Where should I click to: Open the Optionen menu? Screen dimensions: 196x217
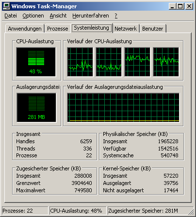[33, 16]
